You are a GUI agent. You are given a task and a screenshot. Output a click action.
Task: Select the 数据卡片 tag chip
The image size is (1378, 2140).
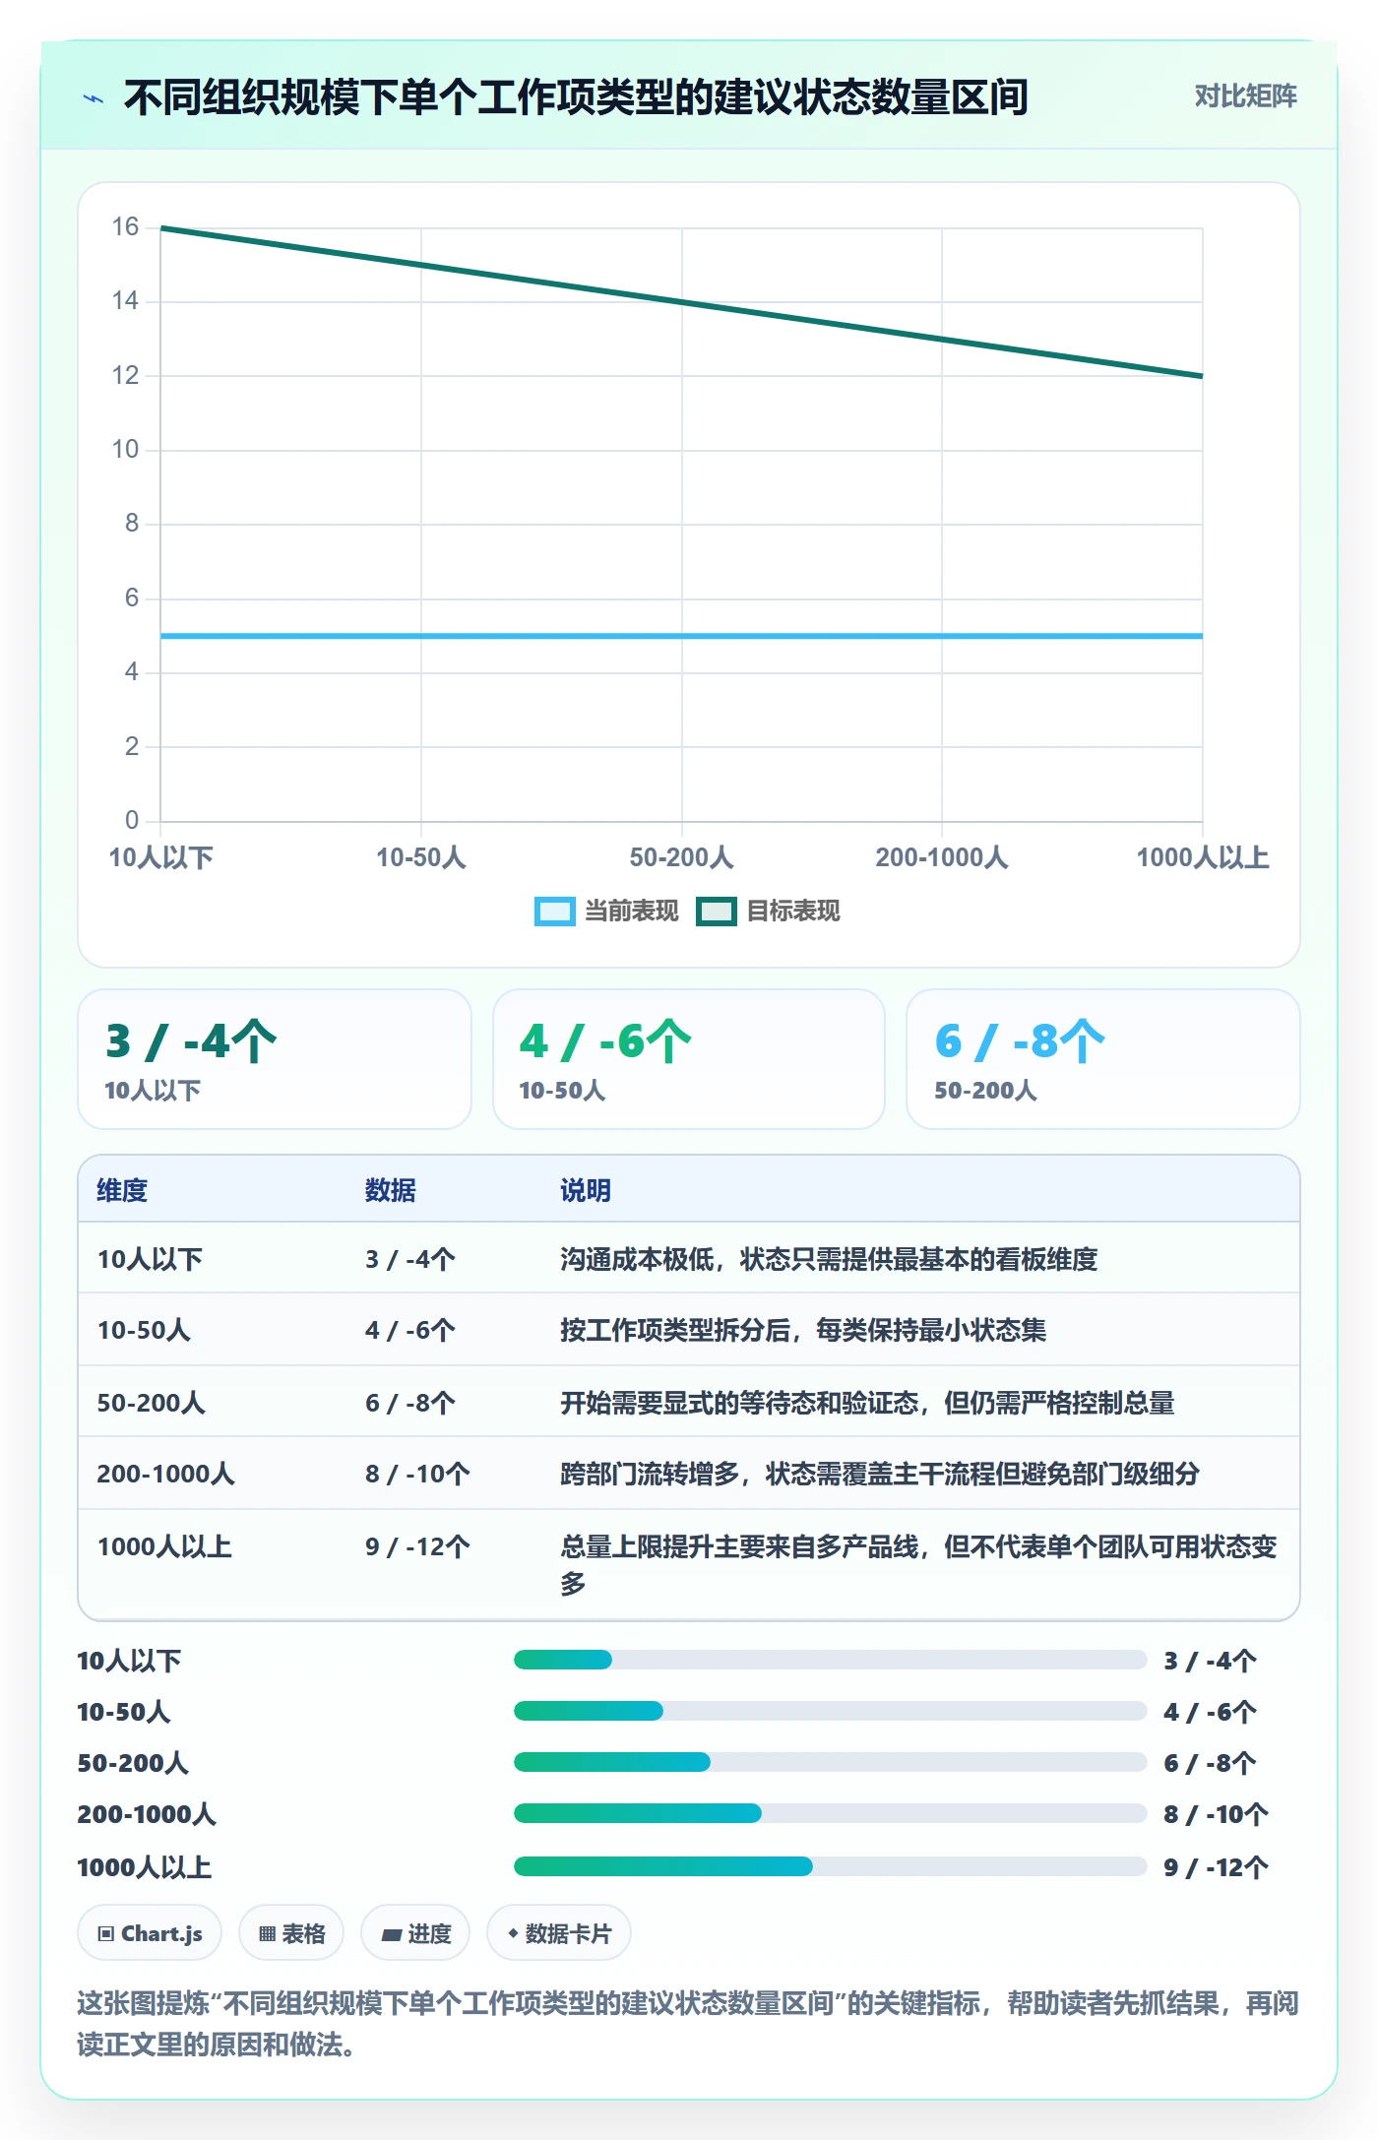pos(559,1933)
